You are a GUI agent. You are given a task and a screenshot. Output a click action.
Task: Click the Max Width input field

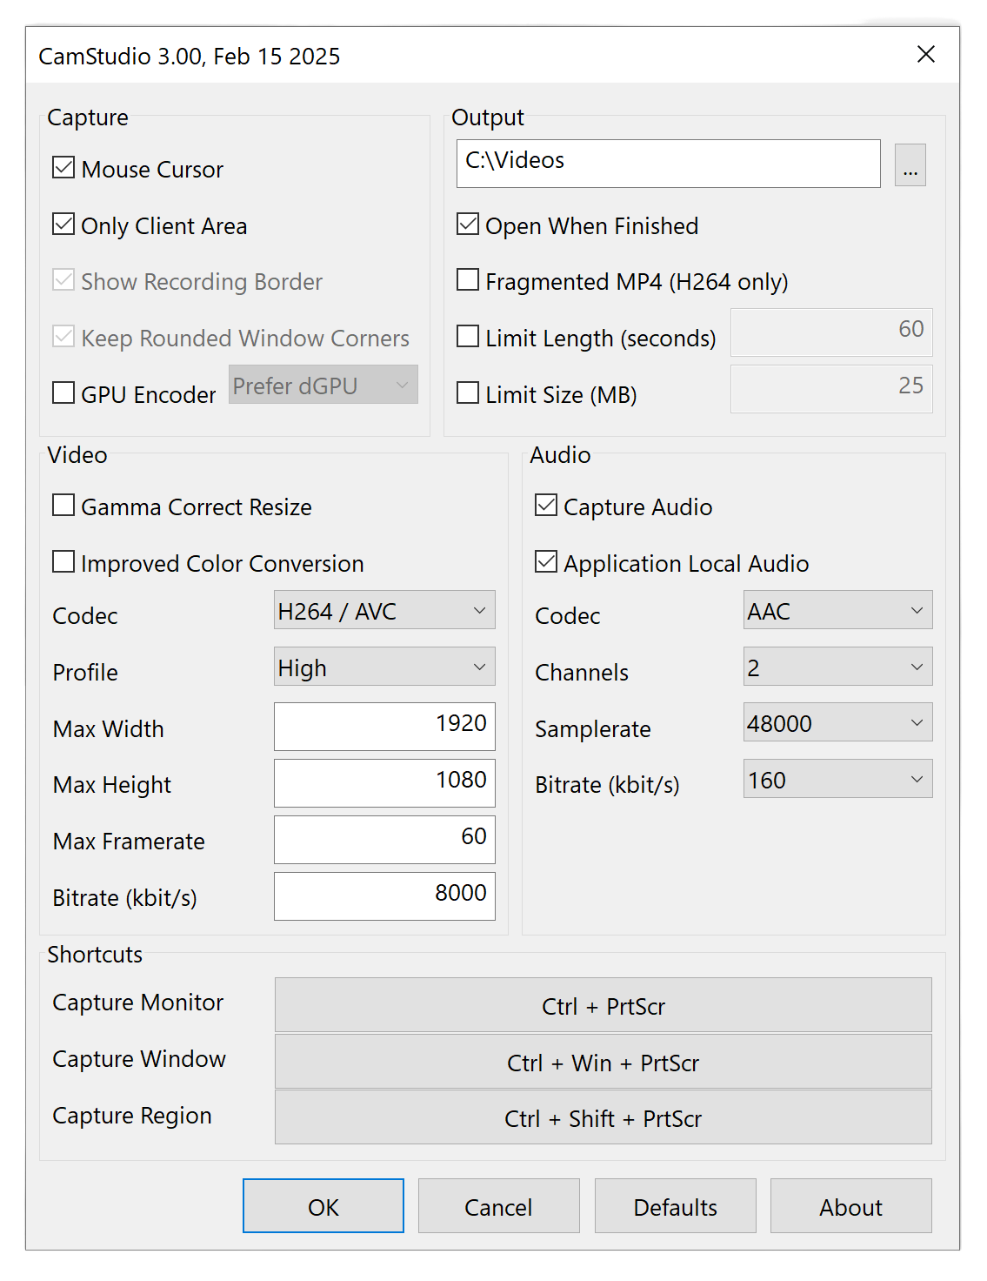[x=384, y=726]
